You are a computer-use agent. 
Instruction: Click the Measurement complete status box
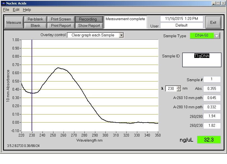click(125, 22)
